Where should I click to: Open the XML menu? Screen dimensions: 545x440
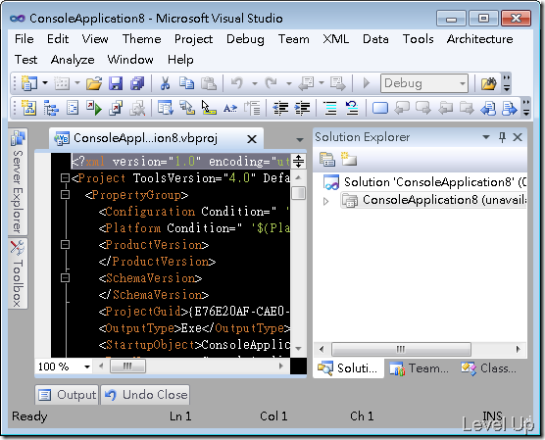click(x=335, y=39)
